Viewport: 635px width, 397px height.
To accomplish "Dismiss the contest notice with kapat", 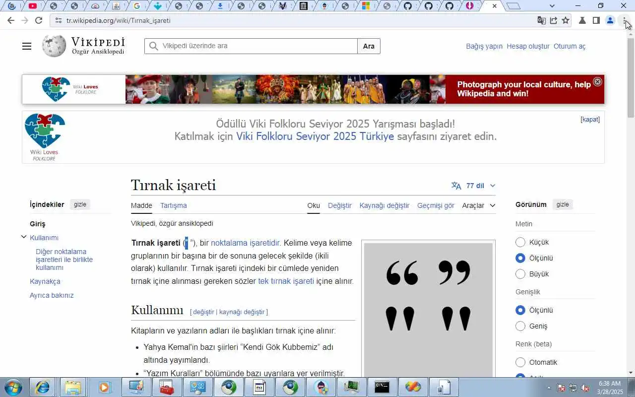I will tap(590, 120).
